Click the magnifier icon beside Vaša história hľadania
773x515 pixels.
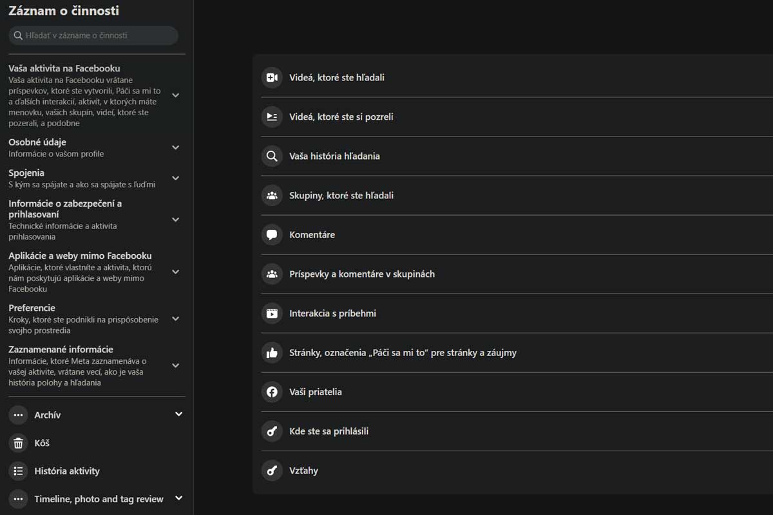[x=272, y=156]
